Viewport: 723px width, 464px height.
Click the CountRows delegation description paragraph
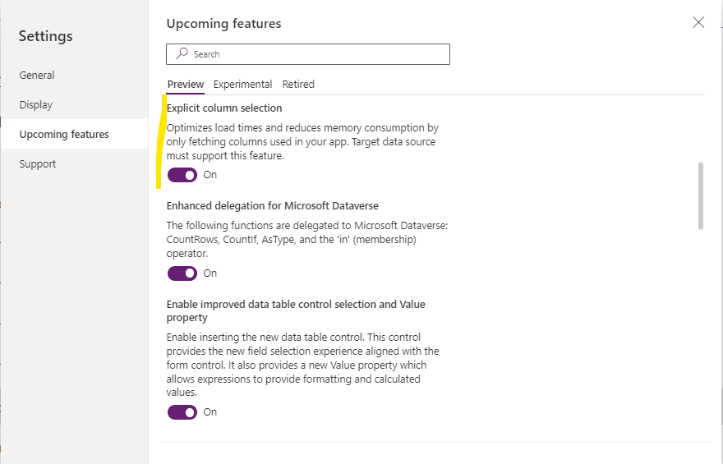[x=307, y=239]
